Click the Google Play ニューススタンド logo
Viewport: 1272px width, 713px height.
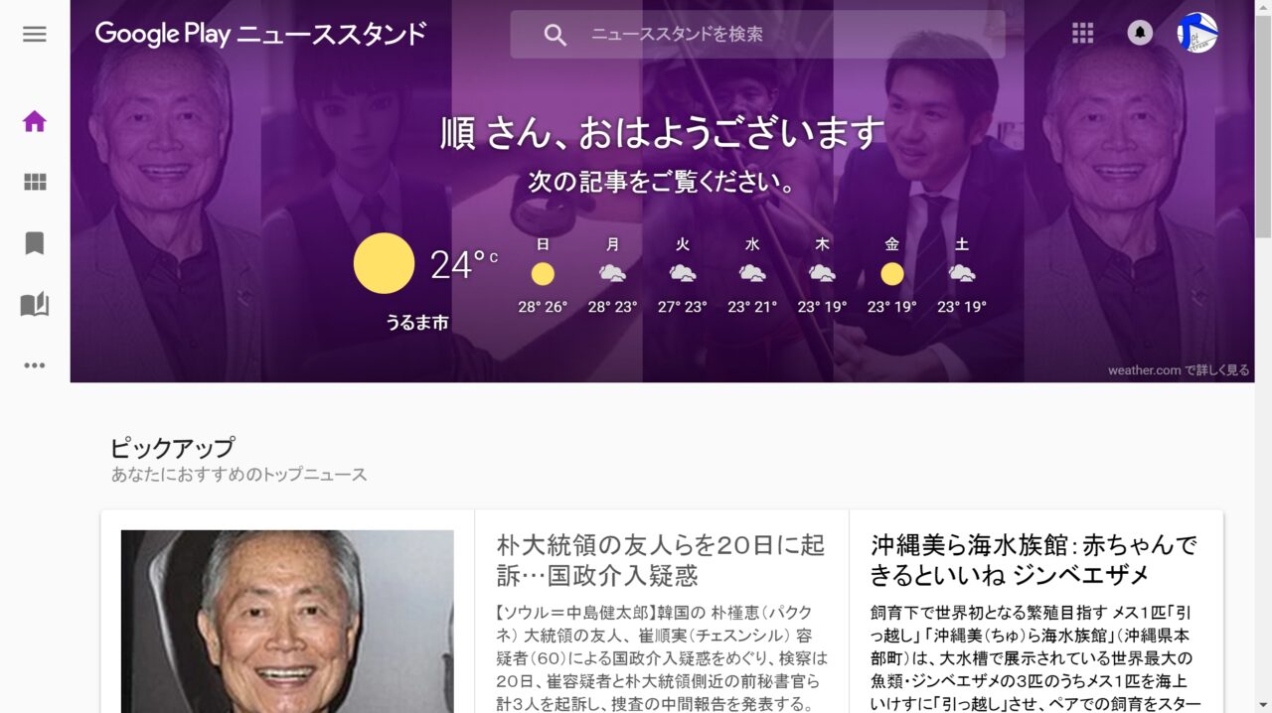click(260, 34)
